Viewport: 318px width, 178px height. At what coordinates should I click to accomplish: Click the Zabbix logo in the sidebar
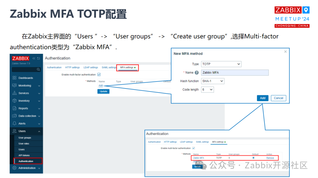click(x=21, y=58)
